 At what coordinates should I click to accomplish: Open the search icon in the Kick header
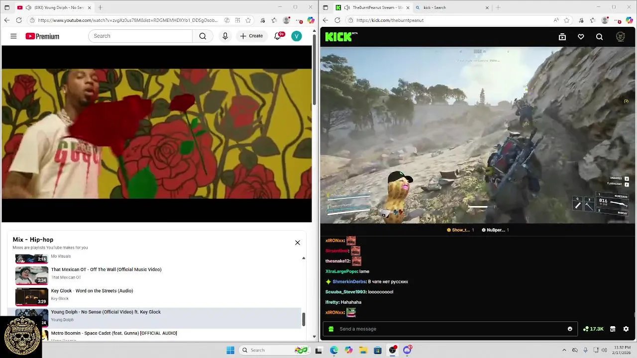(x=599, y=37)
